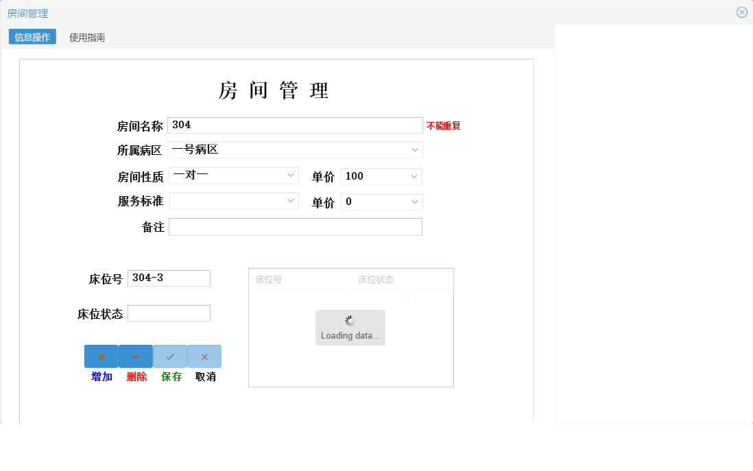This screenshot has width=753, height=471.
Task: Click the minus icon to delete a bed
Action: pos(135,356)
